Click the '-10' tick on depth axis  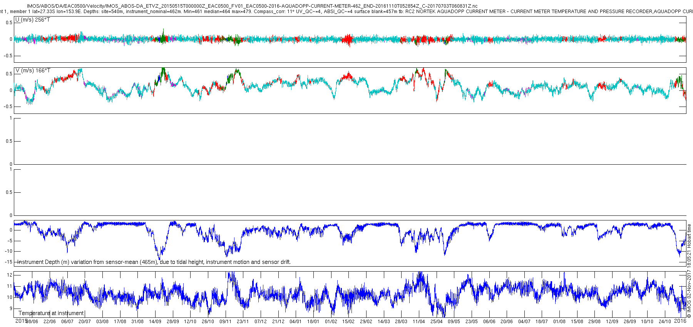tap(8, 251)
